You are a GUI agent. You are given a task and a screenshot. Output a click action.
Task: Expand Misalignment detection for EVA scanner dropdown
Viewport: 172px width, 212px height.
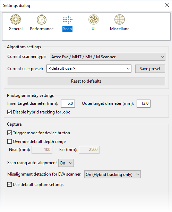pos(112,175)
